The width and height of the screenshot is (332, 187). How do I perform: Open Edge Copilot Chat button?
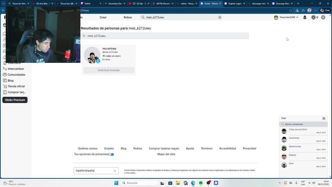click(x=325, y=10)
